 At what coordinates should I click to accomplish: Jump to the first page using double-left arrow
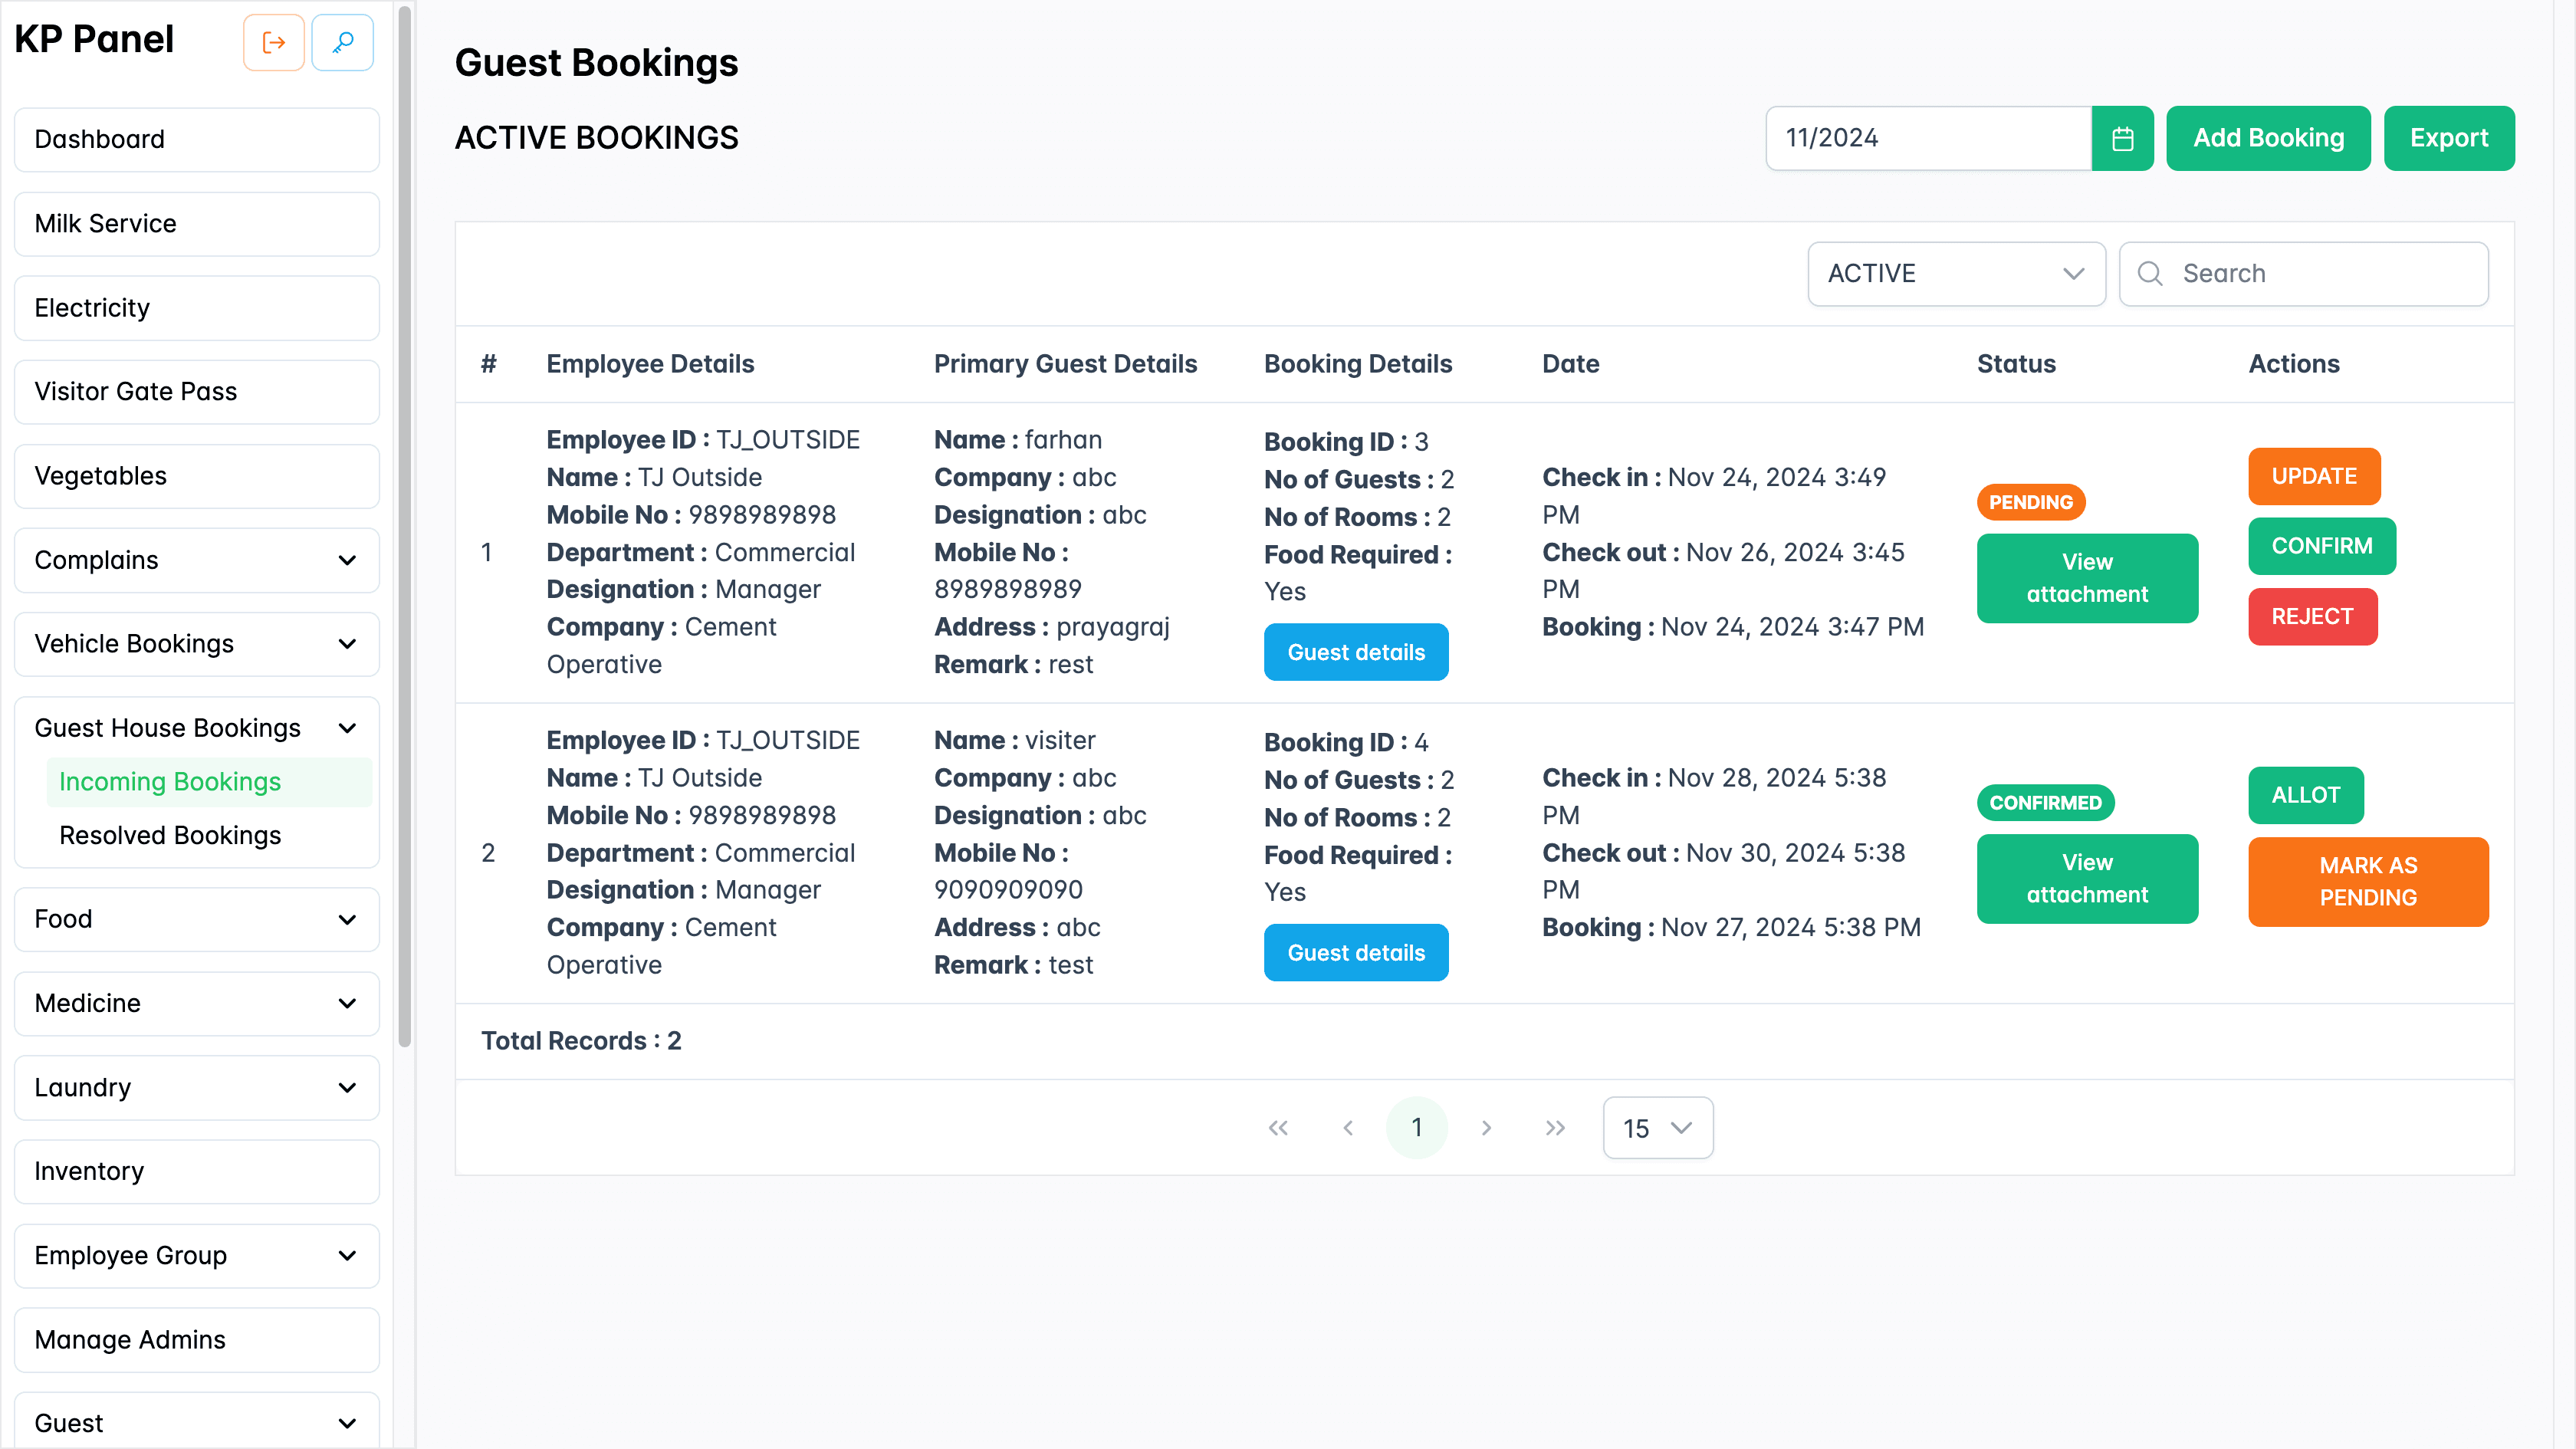coord(1278,1127)
